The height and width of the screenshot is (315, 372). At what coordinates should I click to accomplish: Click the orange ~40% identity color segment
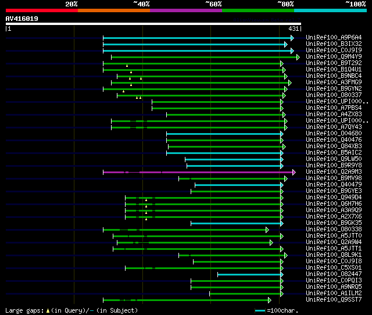pyautogui.click(x=114, y=10)
